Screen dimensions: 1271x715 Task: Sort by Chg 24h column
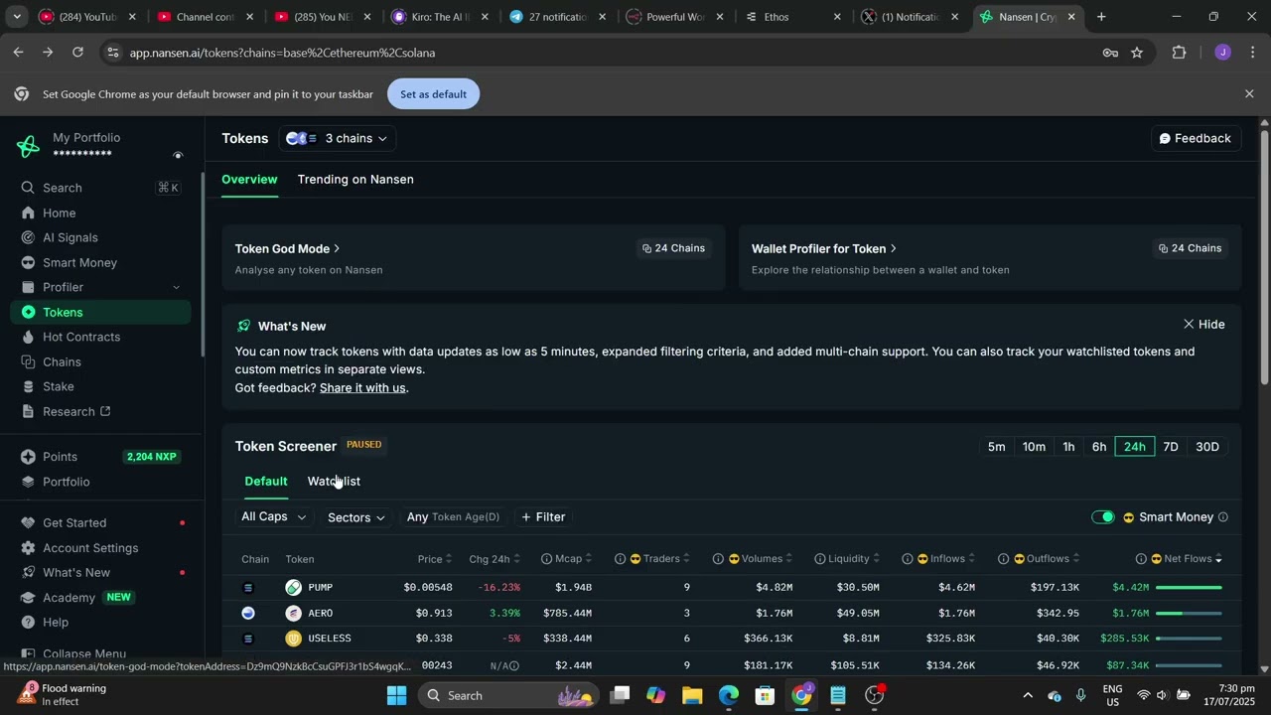click(494, 559)
